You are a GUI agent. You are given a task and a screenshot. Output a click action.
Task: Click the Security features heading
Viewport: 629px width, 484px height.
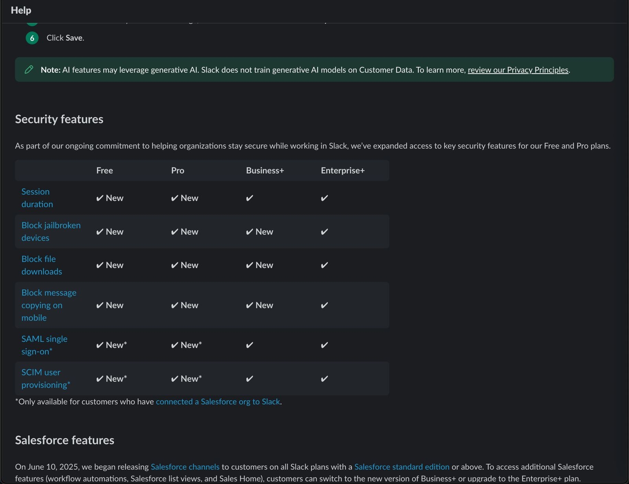click(59, 119)
